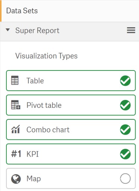The width and height of the screenshot is (139, 191).
Task: Select the Table label text
Action: [35, 81]
